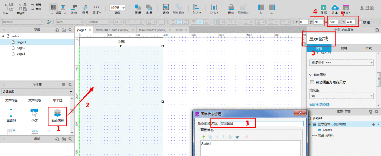The height and width of the screenshot is (156, 381).
Task: Switch to the page1 canvas tab
Action: (x=81, y=30)
